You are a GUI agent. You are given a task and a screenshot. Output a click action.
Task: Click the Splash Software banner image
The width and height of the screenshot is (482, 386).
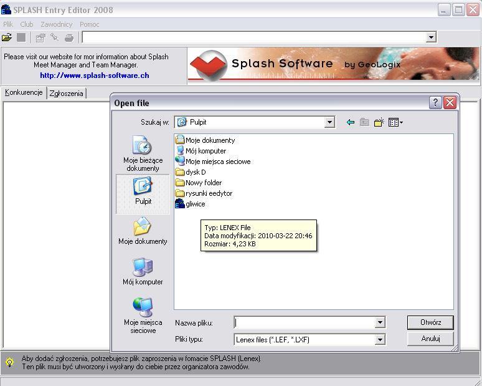[333, 64]
